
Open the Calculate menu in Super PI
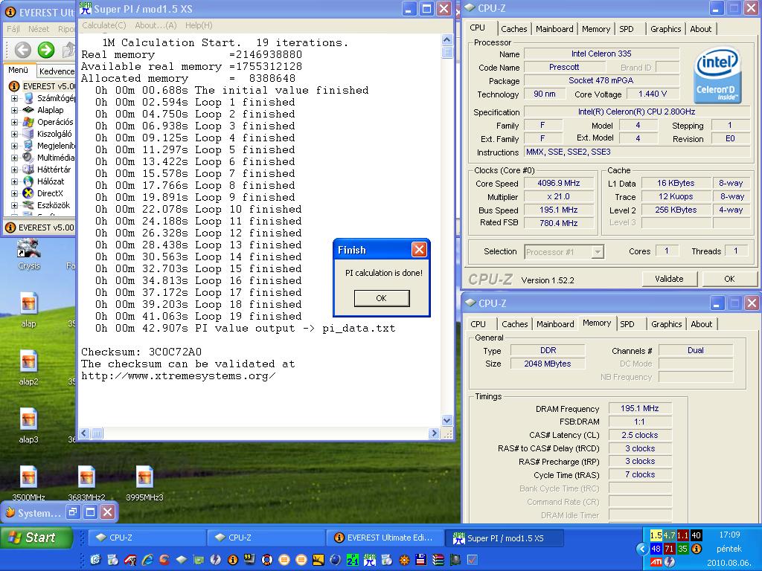(x=104, y=25)
